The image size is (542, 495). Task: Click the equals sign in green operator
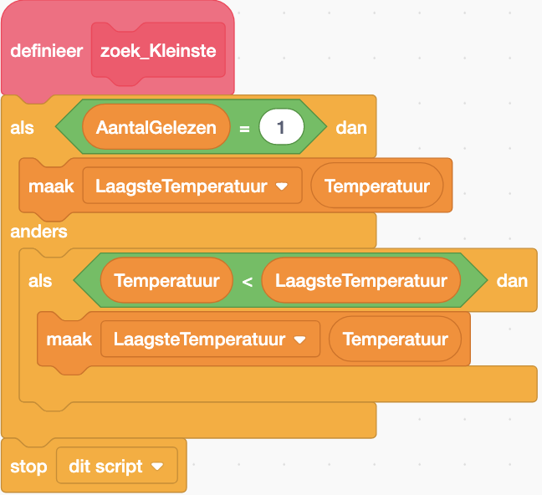click(x=245, y=129)
